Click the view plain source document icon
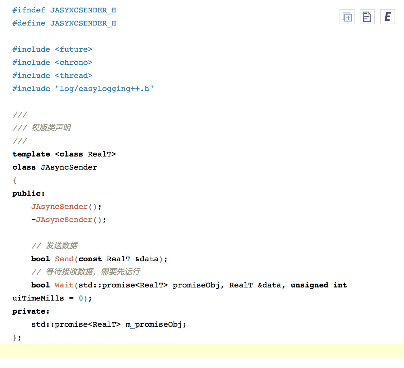The width and height of the screenshot is (404, 368). pos(367,17)
